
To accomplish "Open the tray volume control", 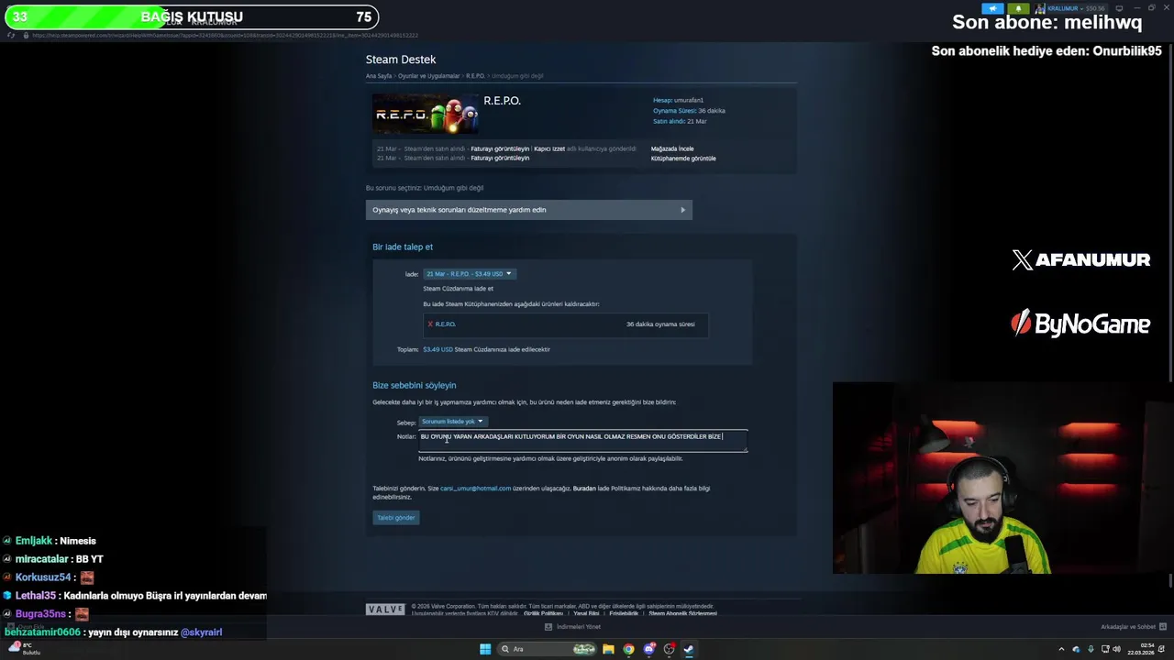I will (x=1116, y=649).
